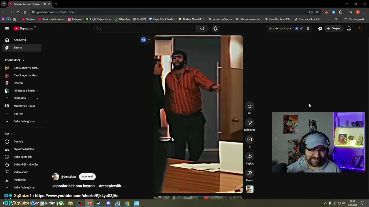
Task: Open Geçmiş history page
Action: click(22, 141)
